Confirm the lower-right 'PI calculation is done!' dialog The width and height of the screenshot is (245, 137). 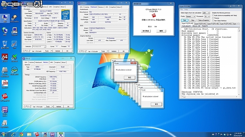point(156,104)
